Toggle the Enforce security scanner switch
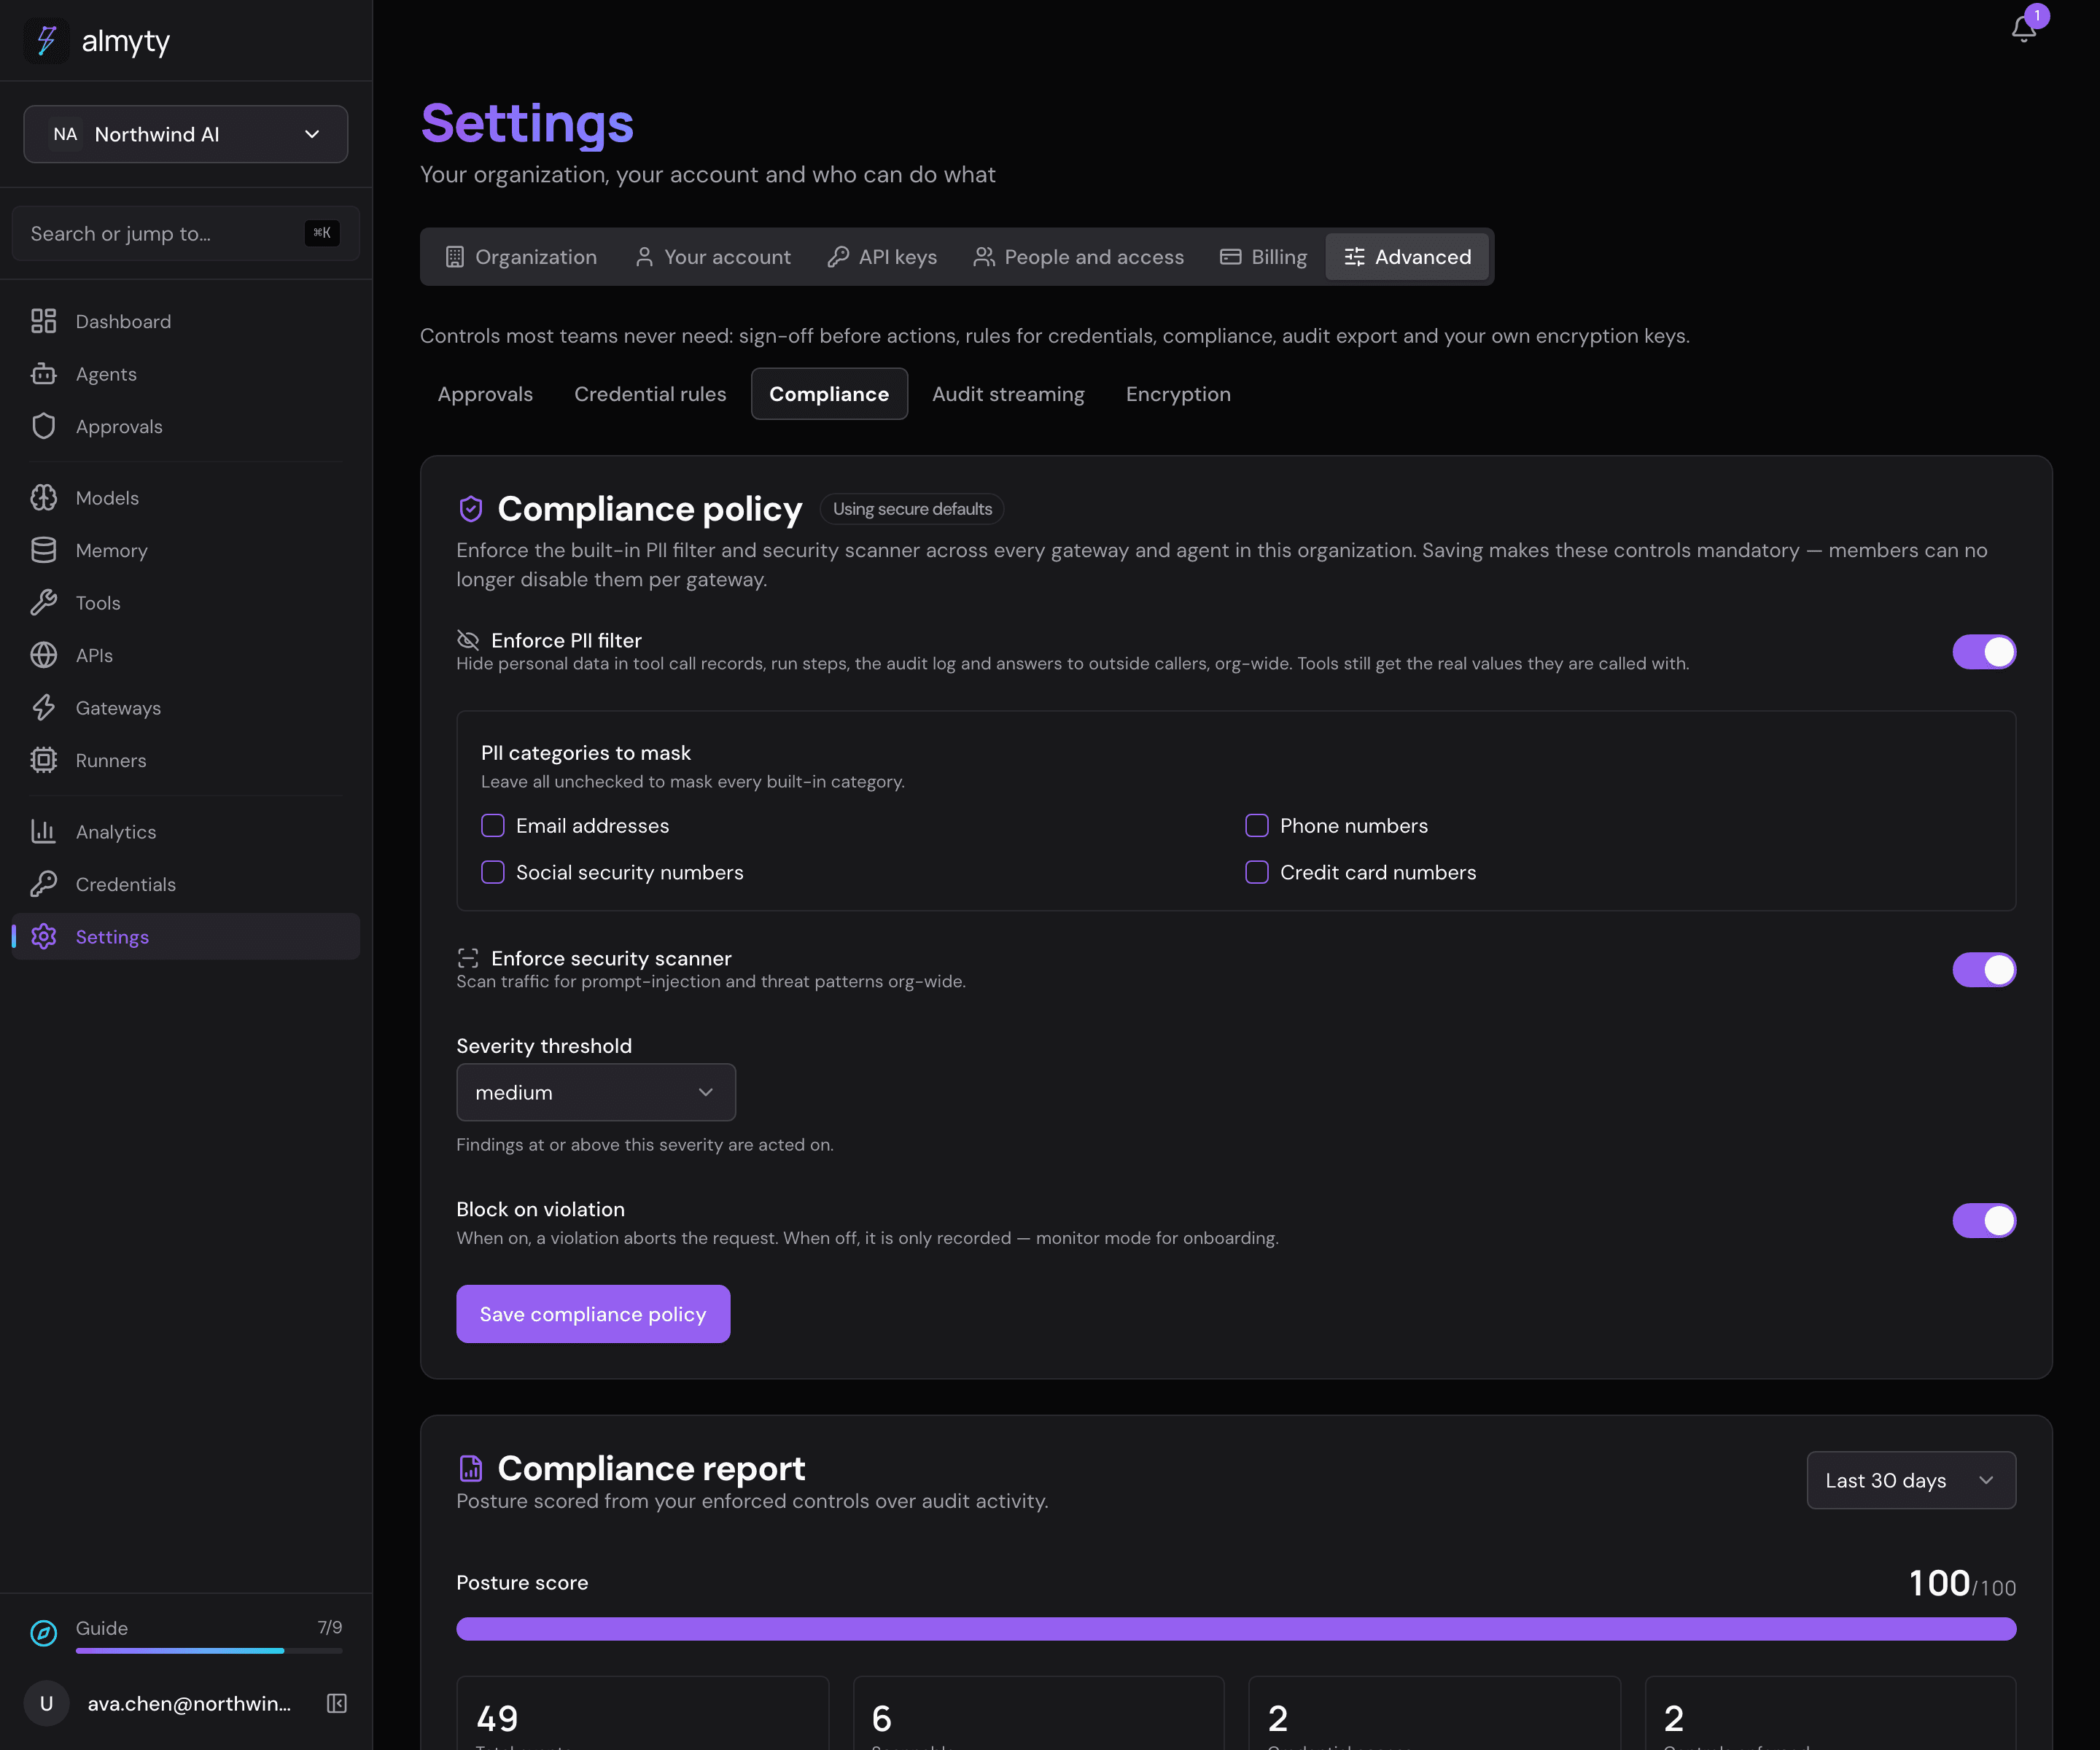Screen dimensions: 2100x1750 tap(1984, 970)
